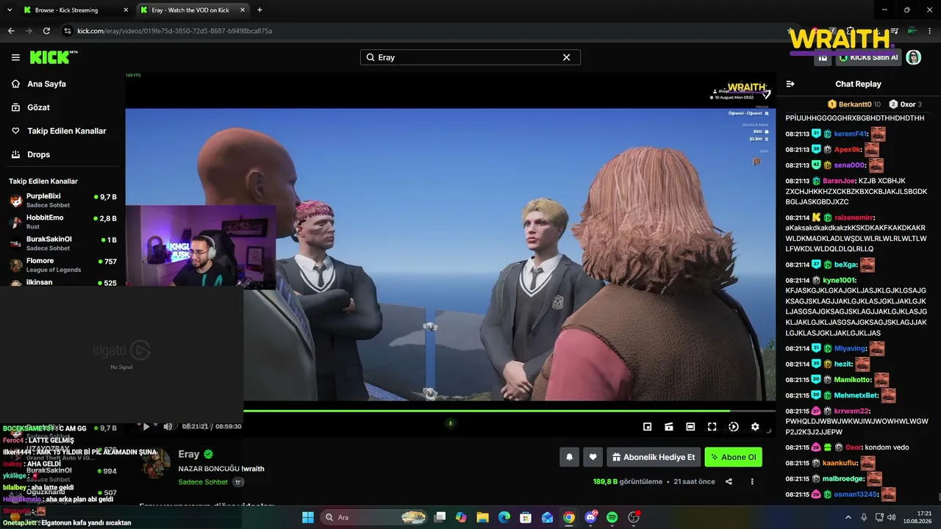The height and width of the screenshot is (529, 941).
Task: Click Berkantt0 in the chat leaderboard
Action: [x=855, y=104]
